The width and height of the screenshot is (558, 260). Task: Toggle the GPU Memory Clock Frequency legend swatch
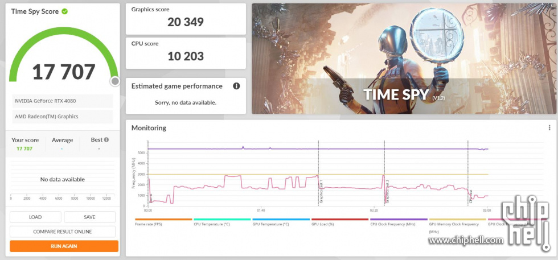(458, 220)
